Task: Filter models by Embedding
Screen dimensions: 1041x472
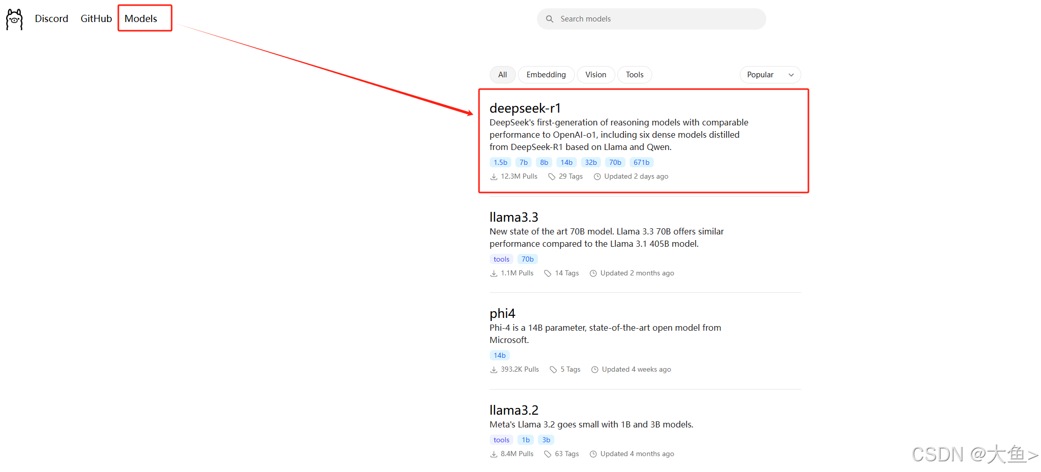Action: tap(546, 75)
